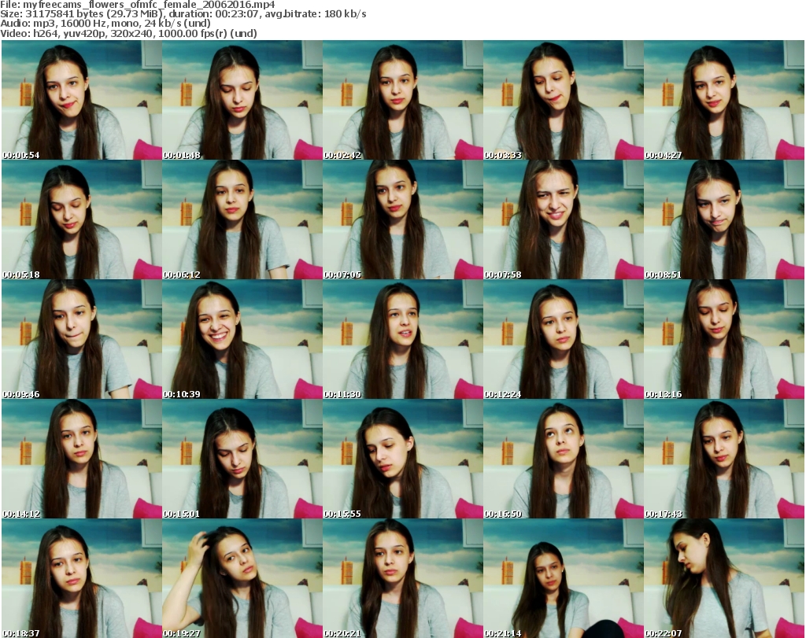Select the thumbnail timestamped 00:03:33

click(564, 100)
